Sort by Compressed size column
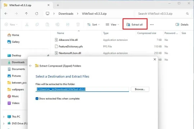 coord(147,33)
